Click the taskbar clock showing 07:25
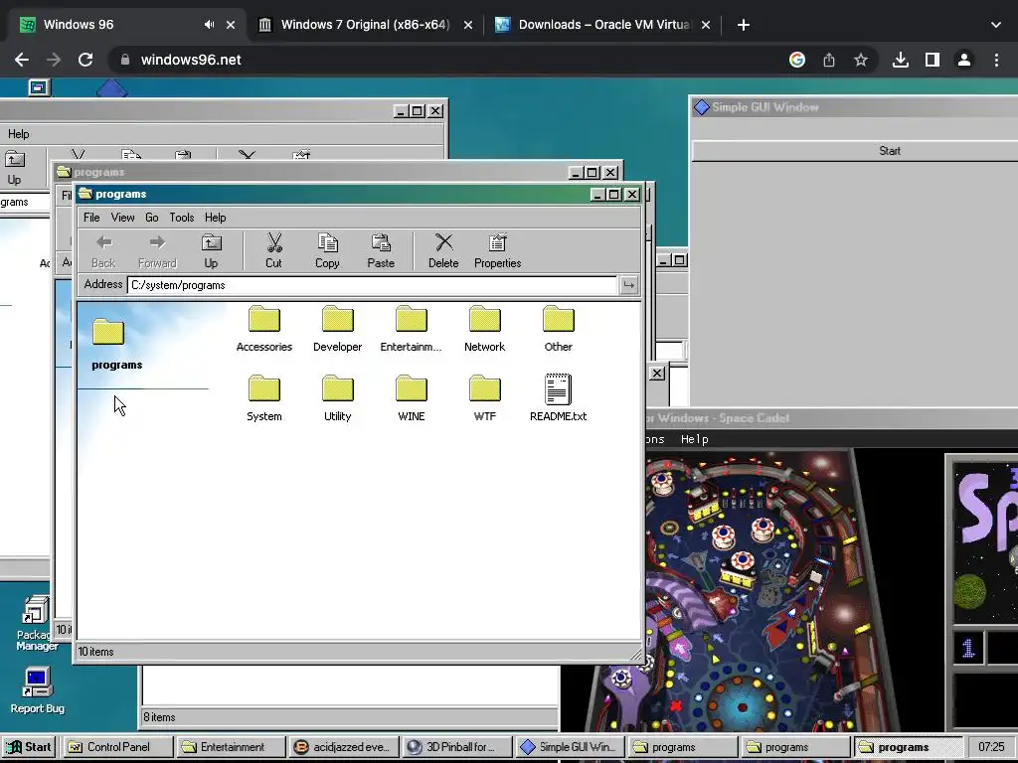The width and height of the screenshot is (1018, 763). tap(991, 747)
